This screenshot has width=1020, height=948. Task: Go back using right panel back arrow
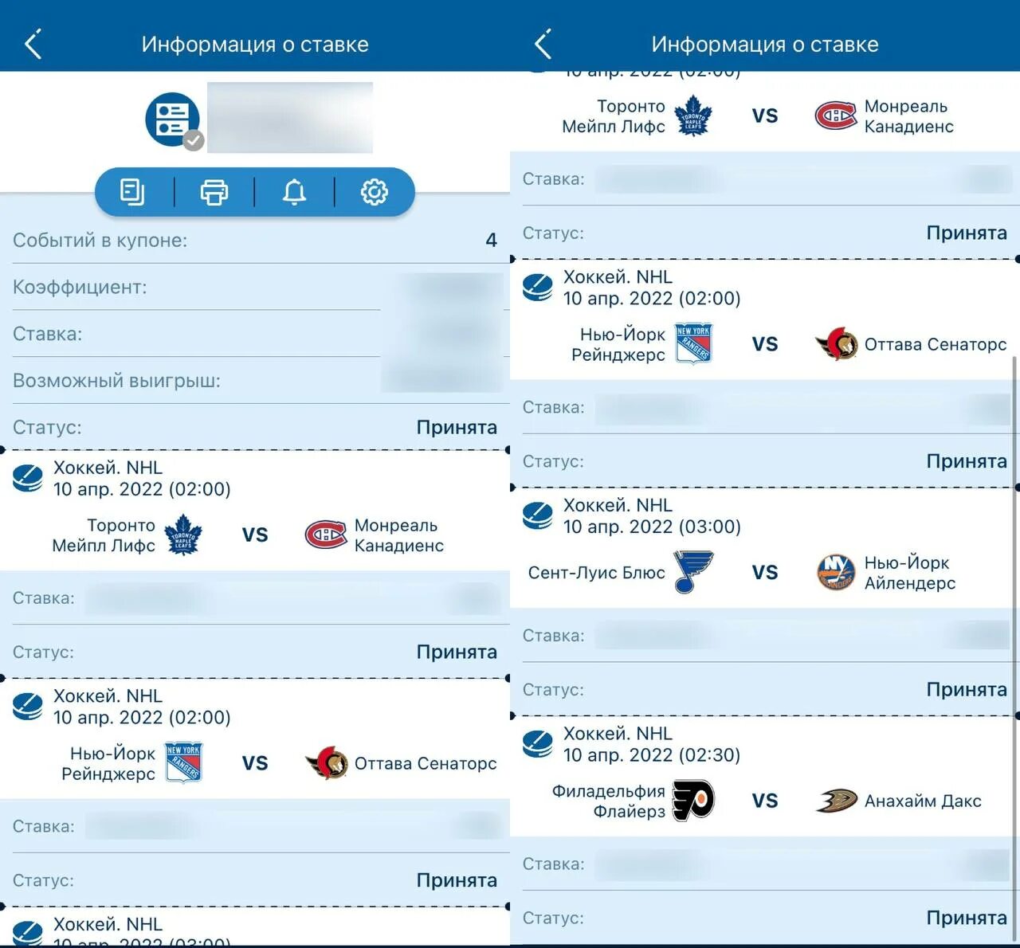click(543, 45)
